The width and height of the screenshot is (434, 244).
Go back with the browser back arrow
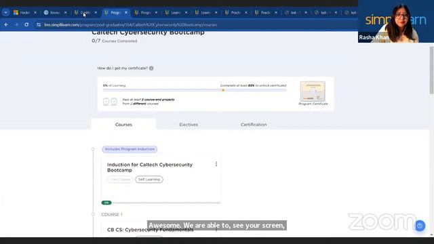[x=6, y=24]
